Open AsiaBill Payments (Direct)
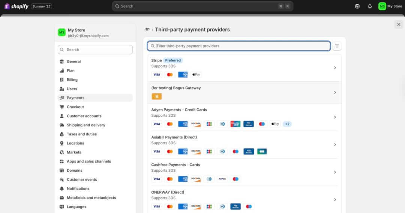 coord(244,145)
